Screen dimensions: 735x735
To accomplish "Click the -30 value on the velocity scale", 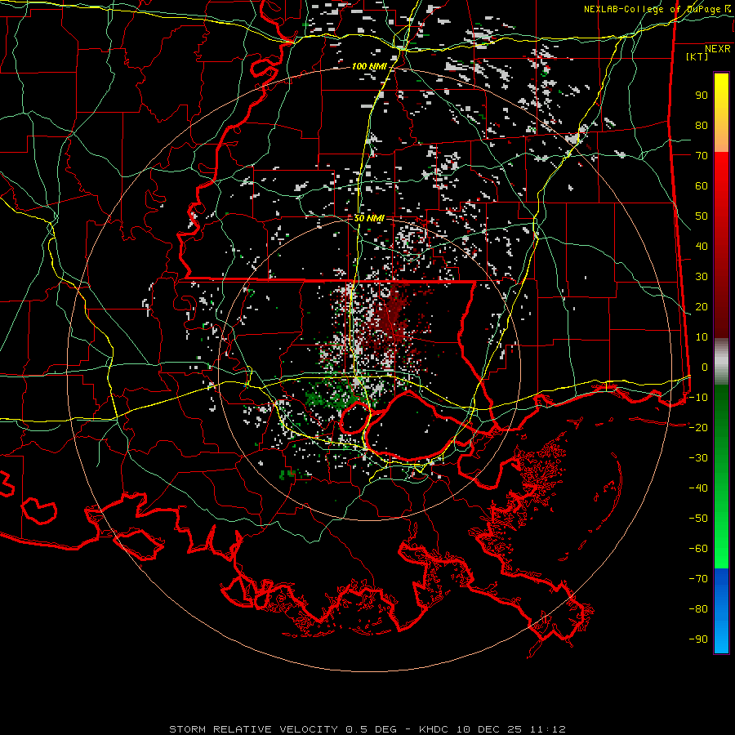I will [698, 458].
